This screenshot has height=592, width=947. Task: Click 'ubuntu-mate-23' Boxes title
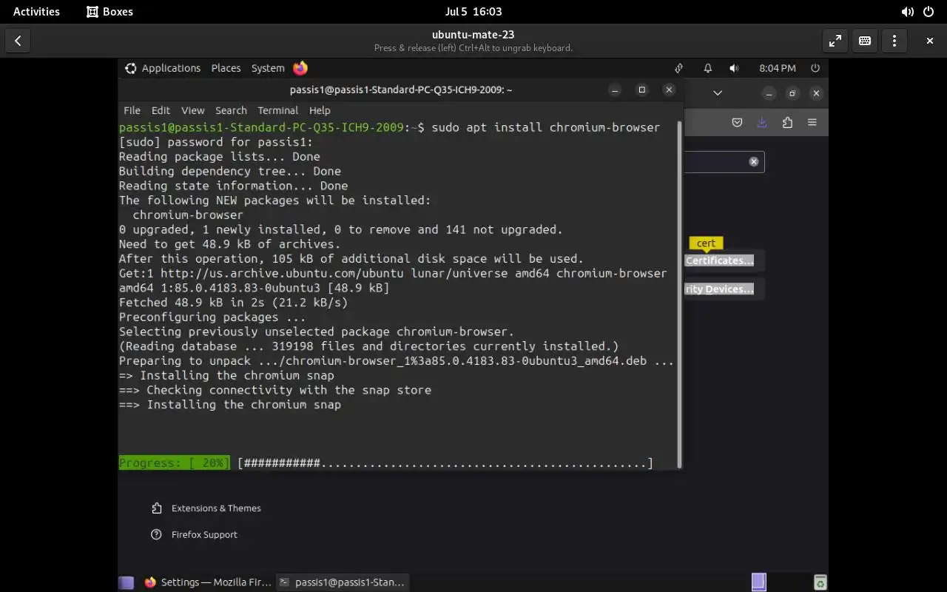coord(473,34)
